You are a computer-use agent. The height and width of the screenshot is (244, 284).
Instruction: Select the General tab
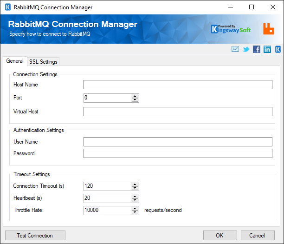pos(15,61)
